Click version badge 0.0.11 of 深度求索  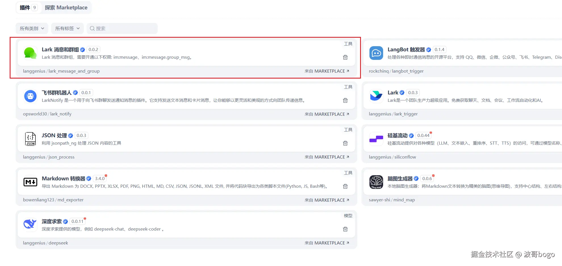point(78,221)
